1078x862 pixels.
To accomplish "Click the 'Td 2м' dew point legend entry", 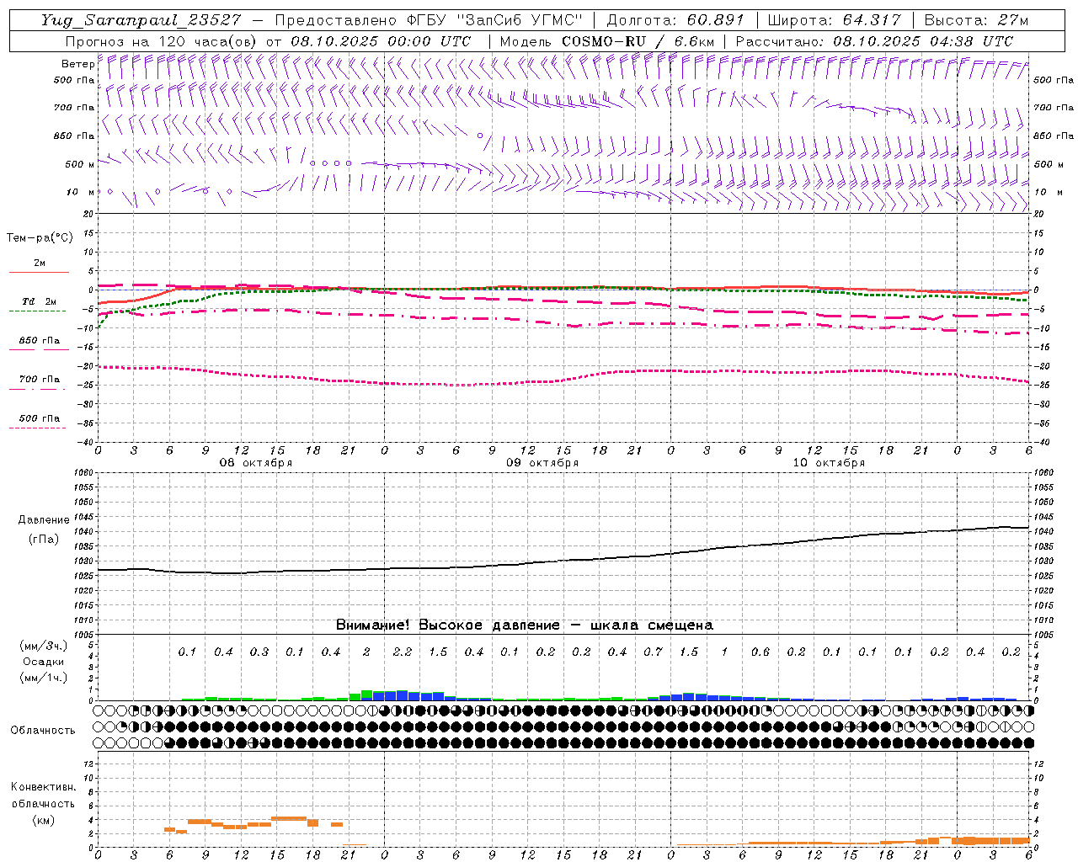I will pos(40,301).
